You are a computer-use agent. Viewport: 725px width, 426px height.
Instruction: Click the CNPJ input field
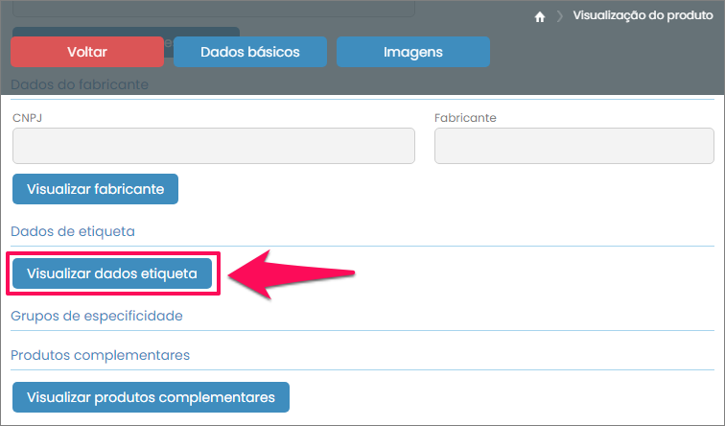pyautogui.click(x=214, y=146)
